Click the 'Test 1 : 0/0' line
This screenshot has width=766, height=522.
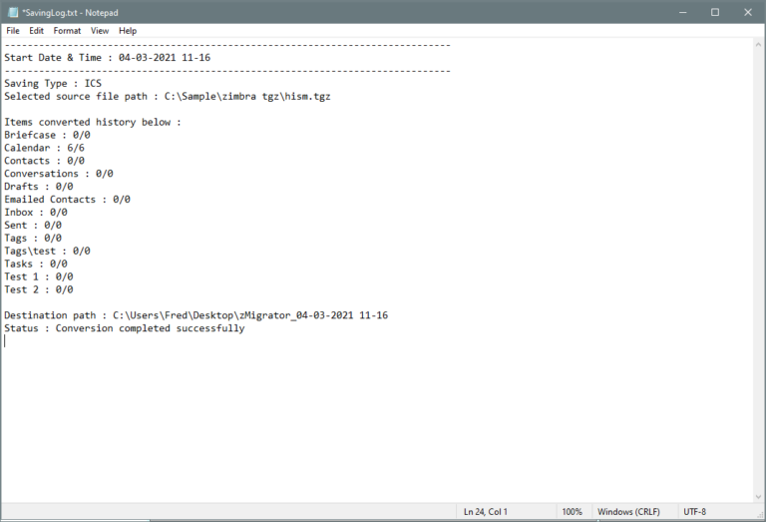click(39, 276)
